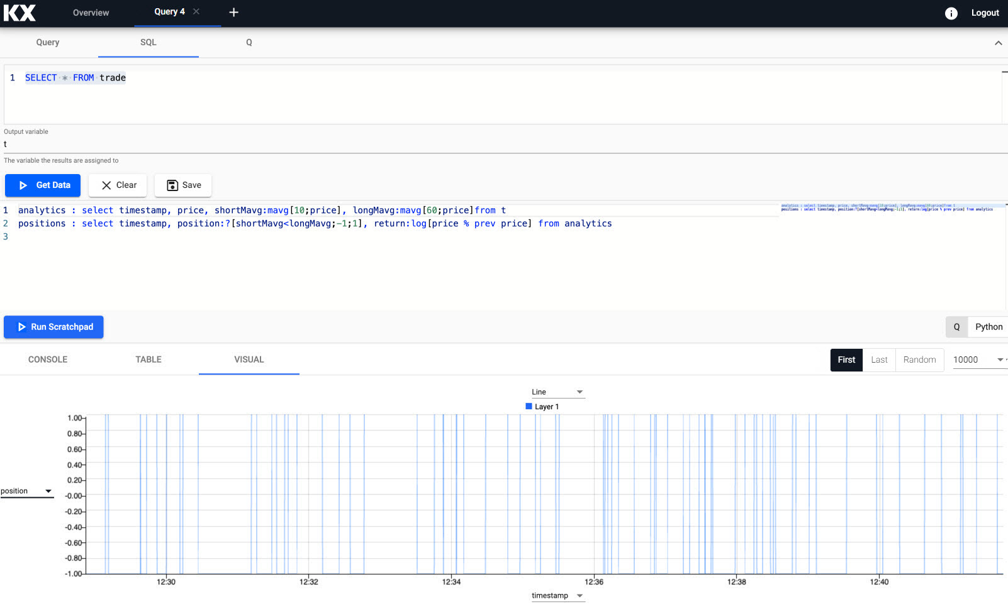Switch to the CONSOLE tab
1008x604 pixels.
[48, 360]
